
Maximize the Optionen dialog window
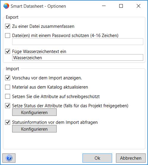pyautogui.click(x=121, y=6)
